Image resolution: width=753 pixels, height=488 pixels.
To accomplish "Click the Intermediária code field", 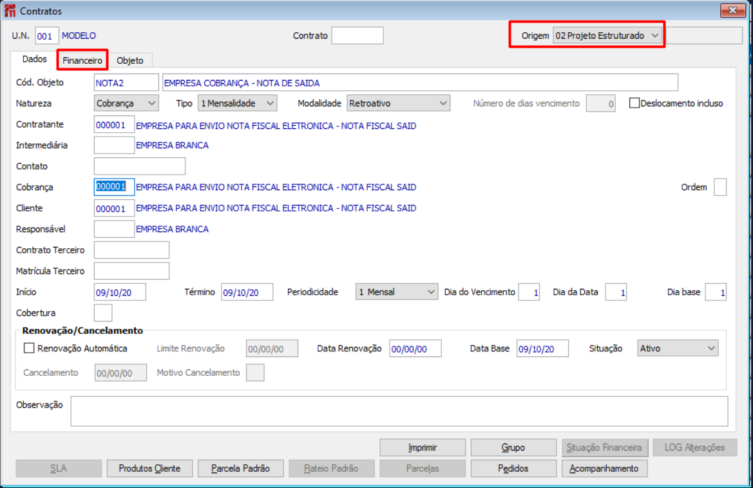I will point(114,145).
